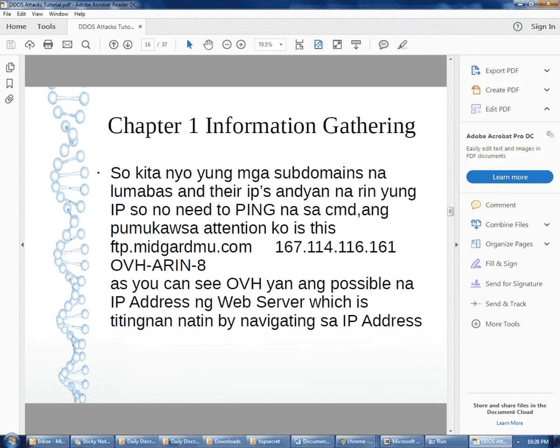The image size is (560, 448).
Task: Open the Help menu
Action: (80, 14)
